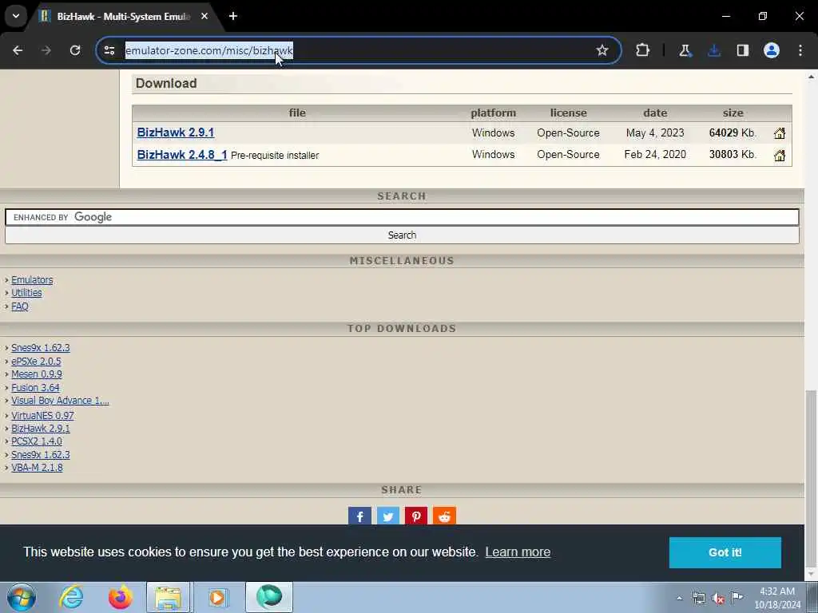Open Visual Boy Advance download link
The image size is (818, 613).
pyautogui.click(x=60, y=401)
